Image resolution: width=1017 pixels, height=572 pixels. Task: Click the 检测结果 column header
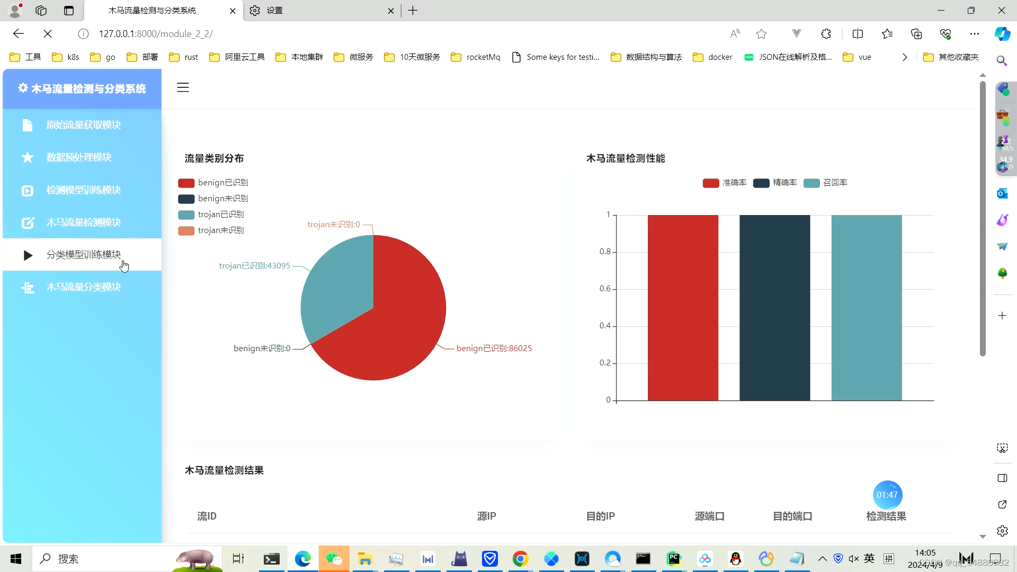click(x=886, y=516)
